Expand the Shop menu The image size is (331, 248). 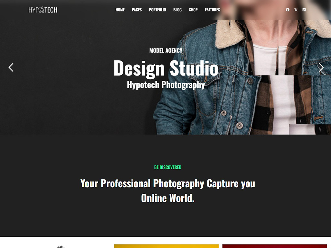point(193,10)
